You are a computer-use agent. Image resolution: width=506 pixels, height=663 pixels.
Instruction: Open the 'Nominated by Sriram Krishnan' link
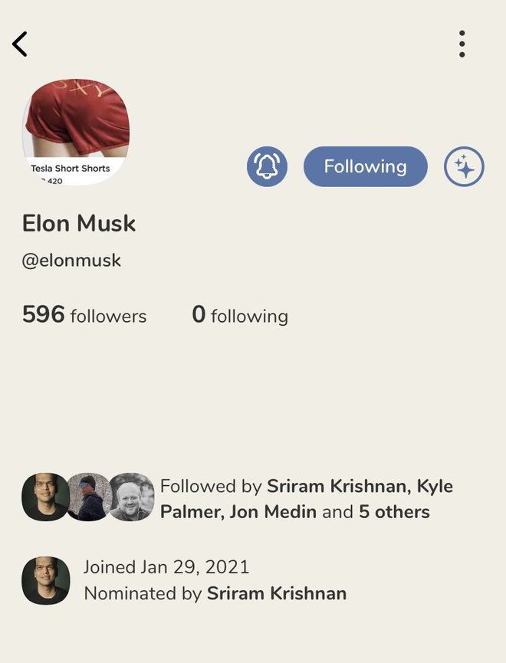pos(215,593)
